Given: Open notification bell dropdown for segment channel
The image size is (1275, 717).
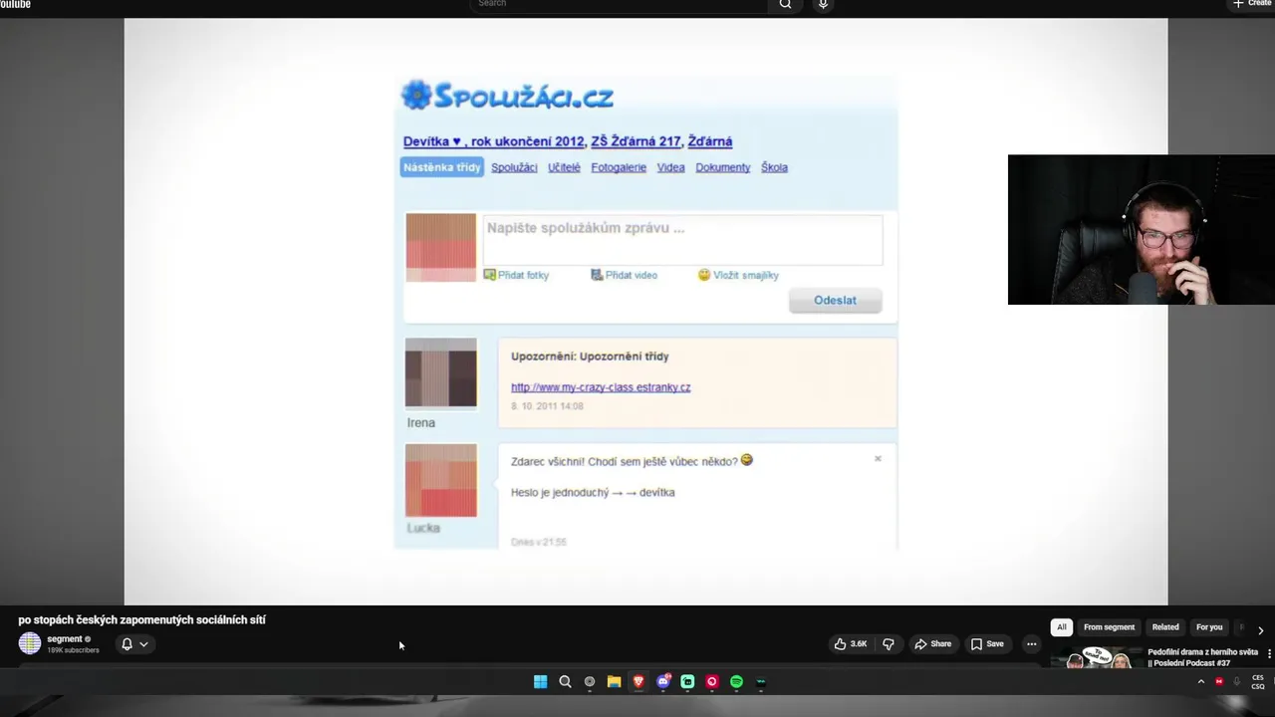Looking at the screenshot, I should pos(134,644).
